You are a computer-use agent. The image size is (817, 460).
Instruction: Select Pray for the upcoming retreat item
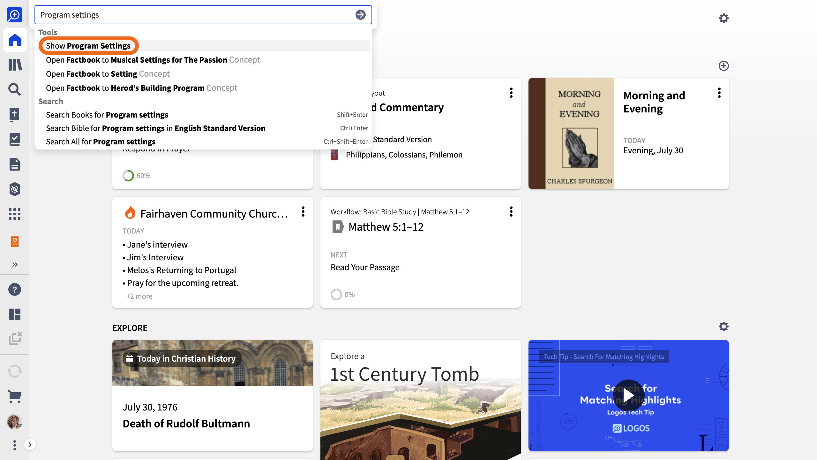tap(183, 283)
